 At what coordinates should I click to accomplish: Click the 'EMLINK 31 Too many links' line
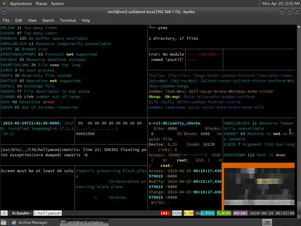point(29,28)
